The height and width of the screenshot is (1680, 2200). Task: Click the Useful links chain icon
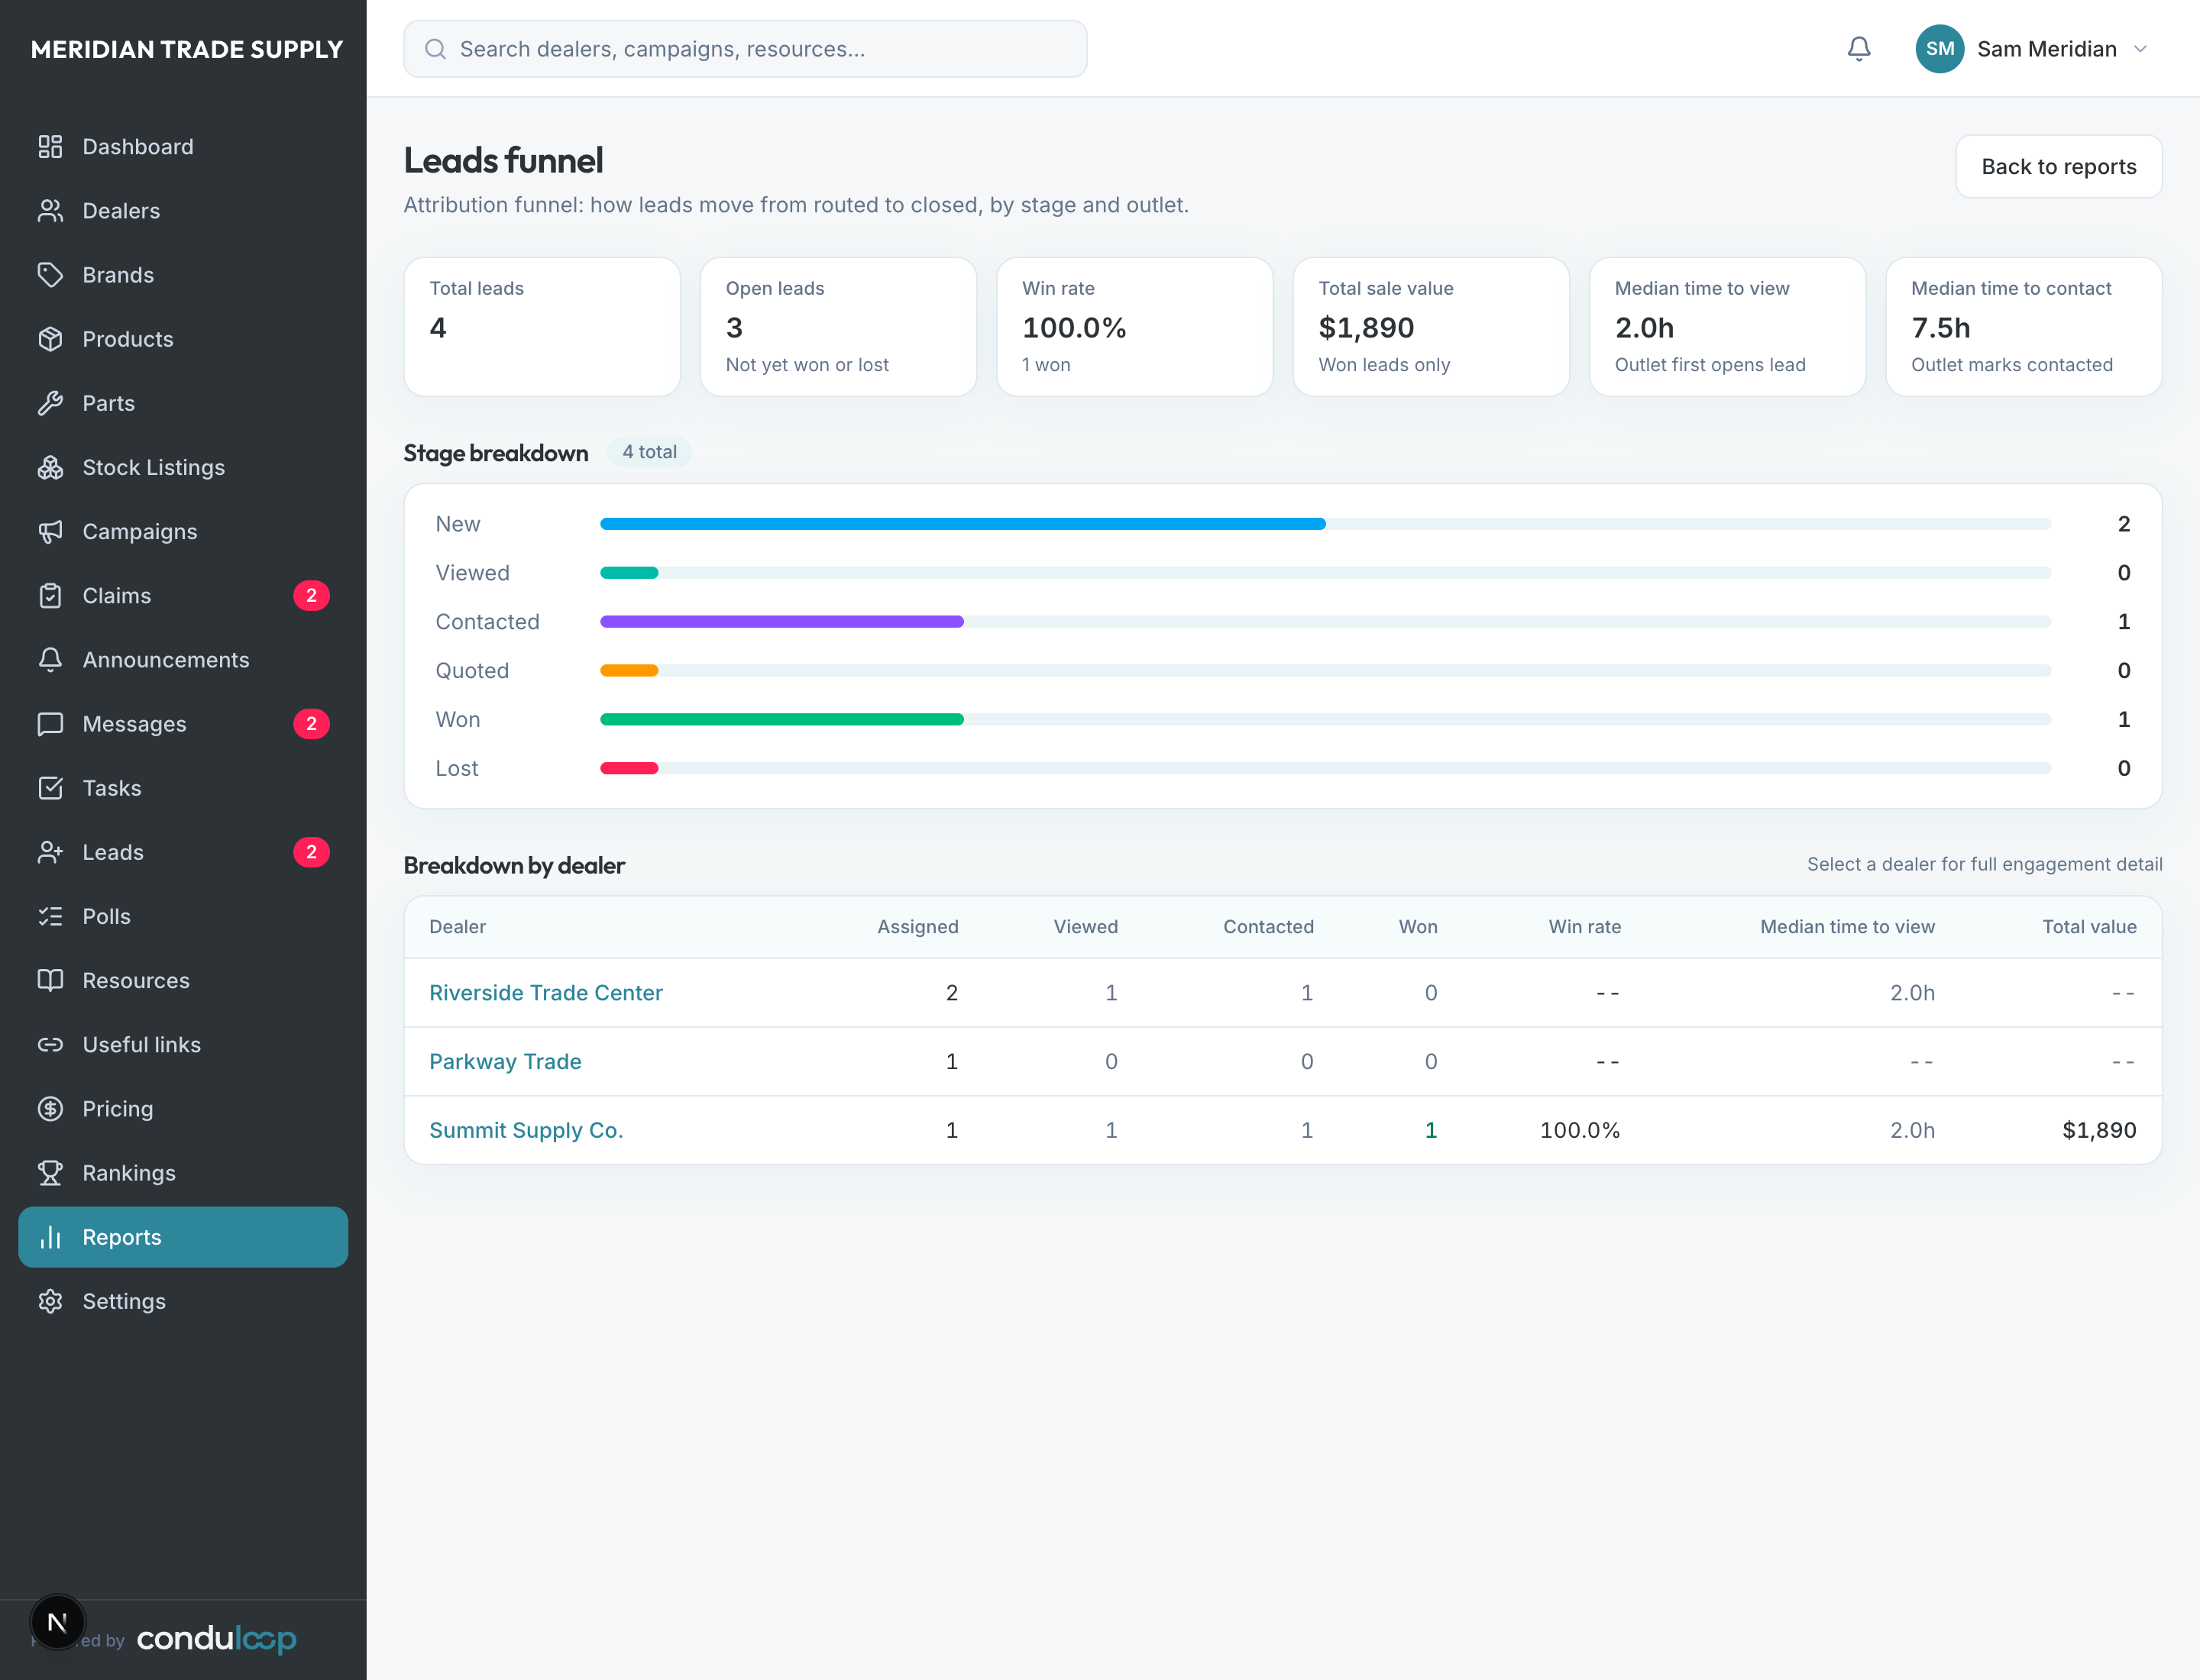50,1045
